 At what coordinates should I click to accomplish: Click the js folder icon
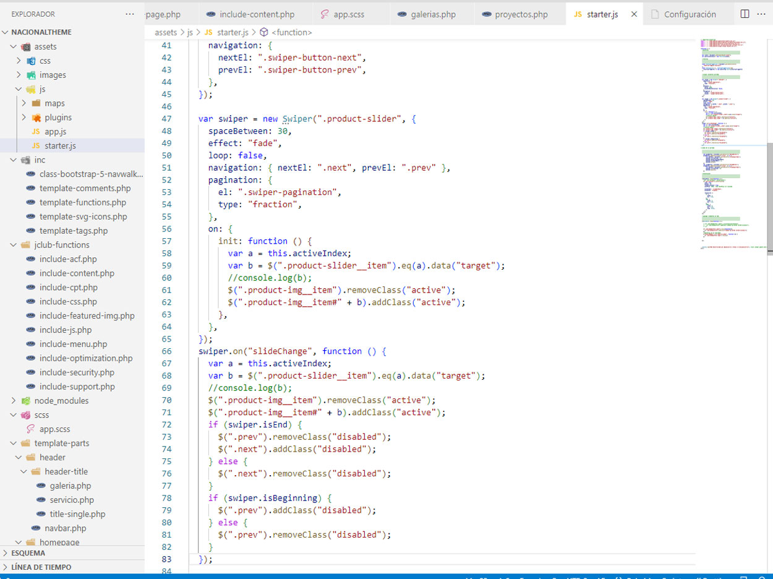(x=31, y=89)
